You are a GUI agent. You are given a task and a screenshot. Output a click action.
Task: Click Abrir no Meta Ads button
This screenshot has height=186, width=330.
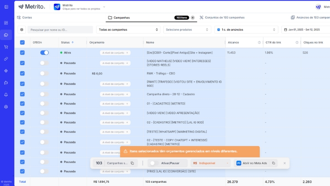click(252, 163)
